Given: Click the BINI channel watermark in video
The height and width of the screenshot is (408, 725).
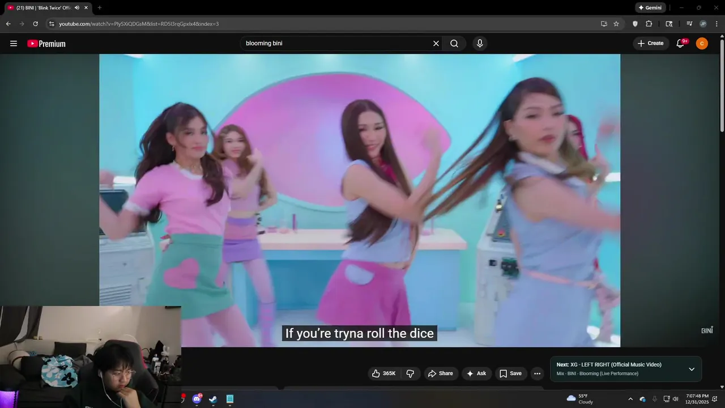Looking at the screenshot, I should click(707, 330).
